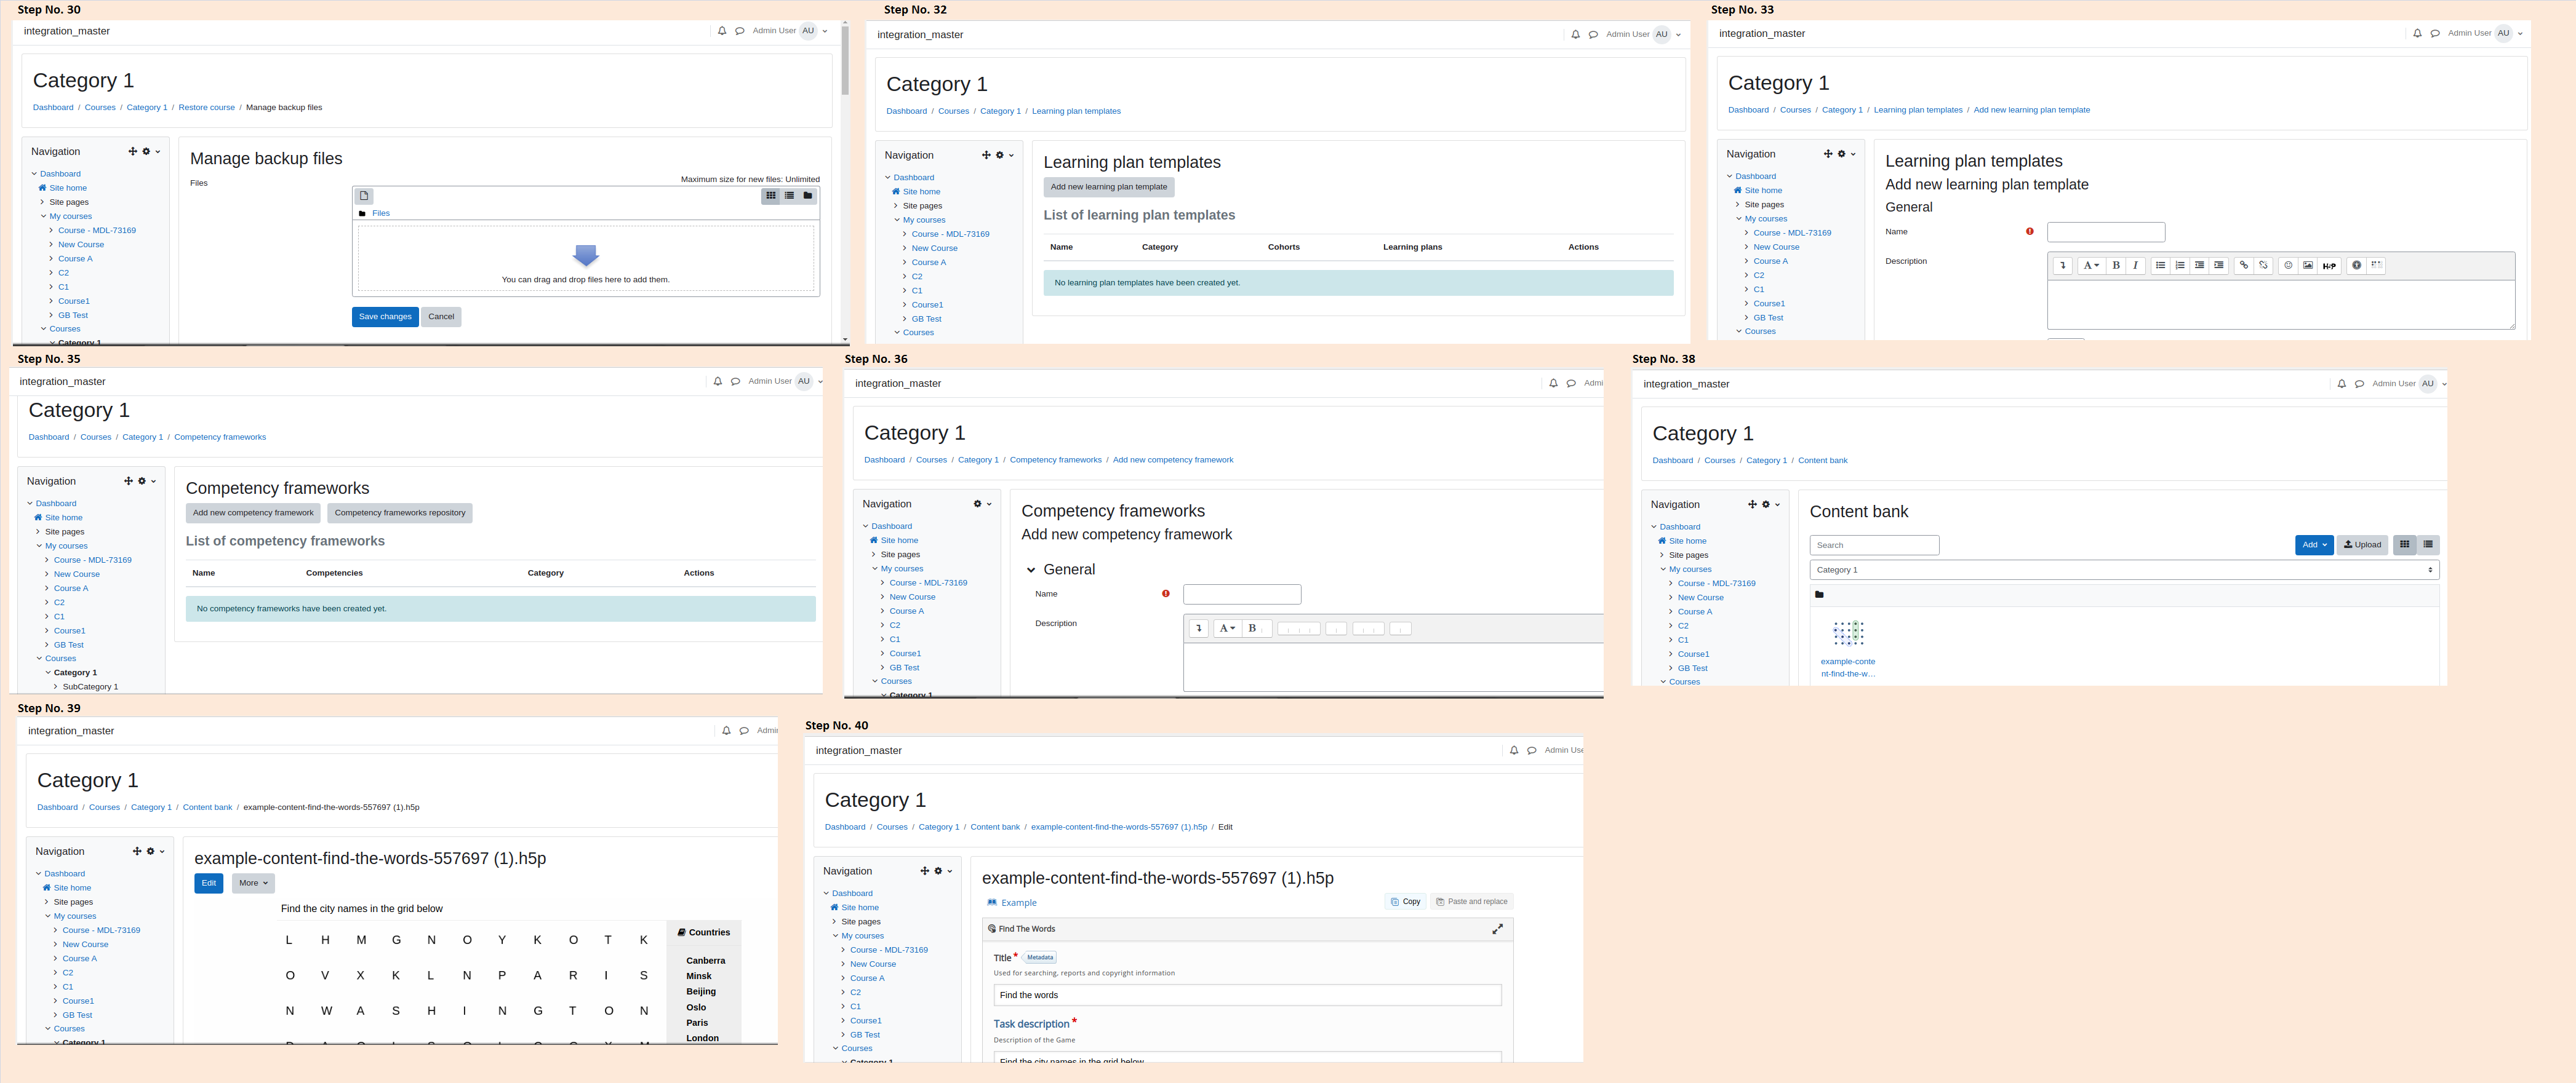
Task: Click Save changes on Manage backup files
Action: click(385, 317)
